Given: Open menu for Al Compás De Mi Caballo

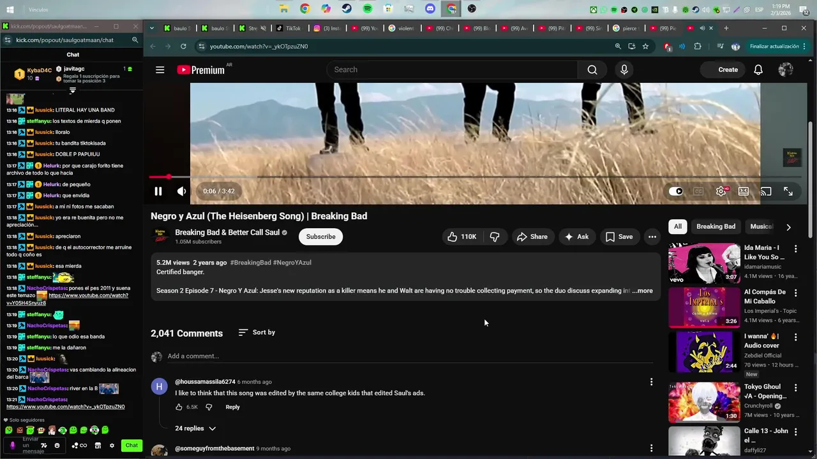Looking at the screenshot, I should [795, 293].
